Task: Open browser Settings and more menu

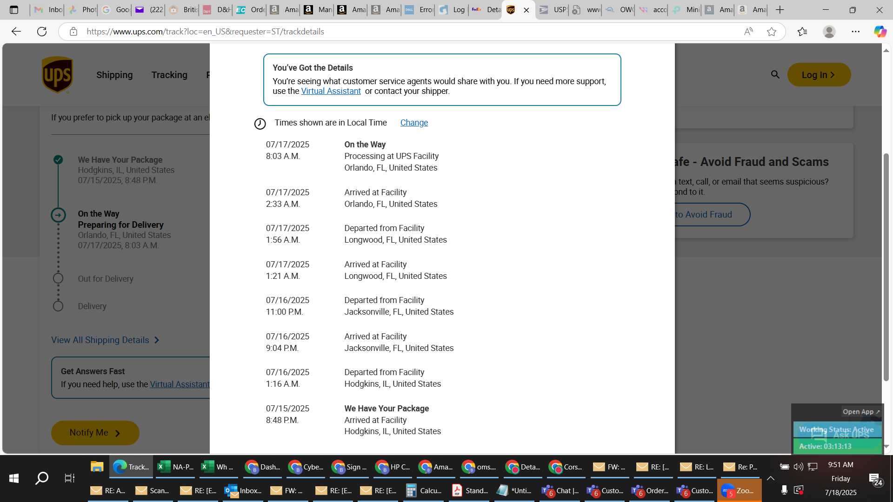Action: pyautogui.click(x=856, y=32)
